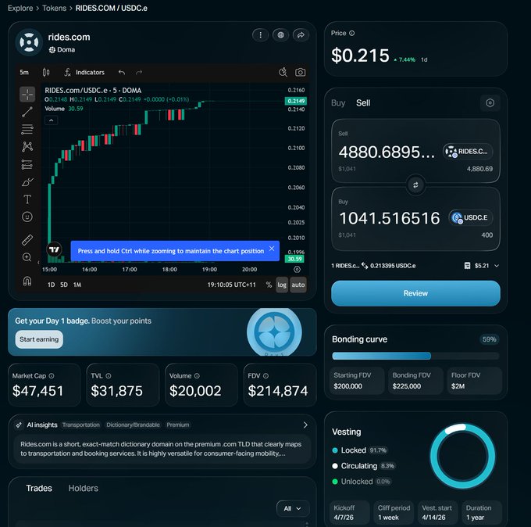Dismiss the Ctrl zooming tip banner

click(272, 249)
